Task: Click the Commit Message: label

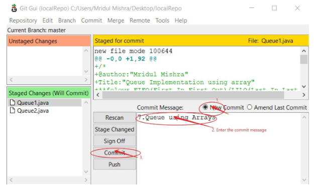Action: 160,108
